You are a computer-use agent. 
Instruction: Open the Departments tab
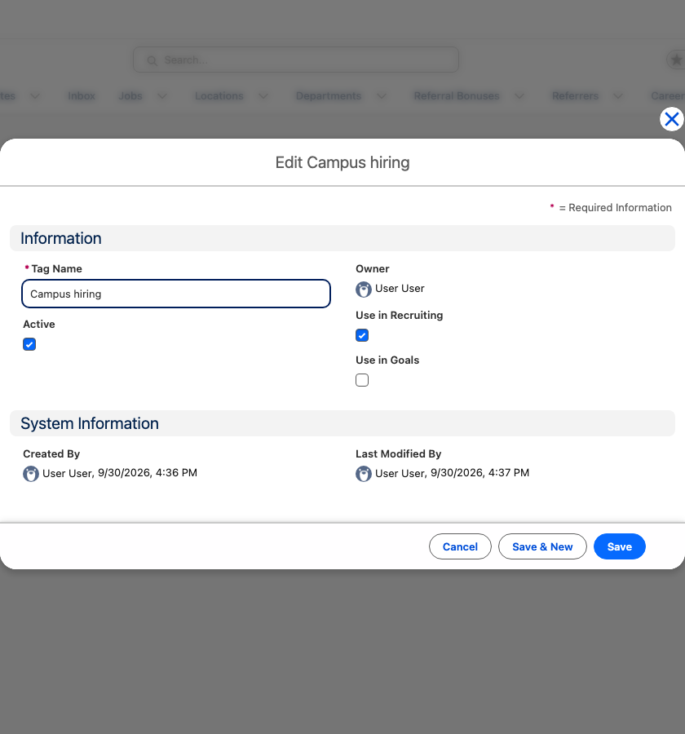[329, 96]
